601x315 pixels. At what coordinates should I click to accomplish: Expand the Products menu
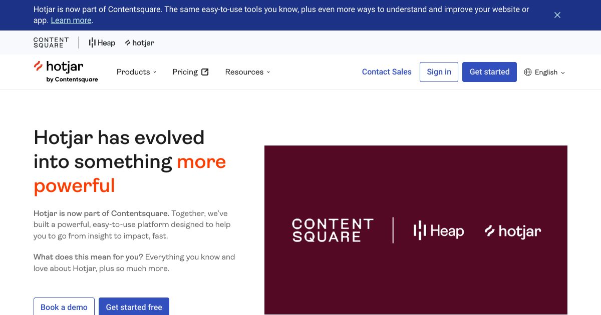pos(137,72)
